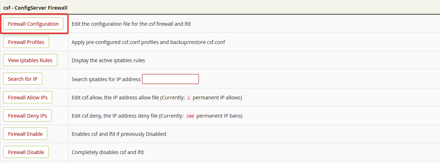Click 'Enables csf and lfd' description text
The image size is (440, 163).
click(118, 134)
